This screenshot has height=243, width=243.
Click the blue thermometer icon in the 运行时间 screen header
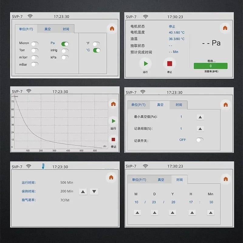[43, 166]
